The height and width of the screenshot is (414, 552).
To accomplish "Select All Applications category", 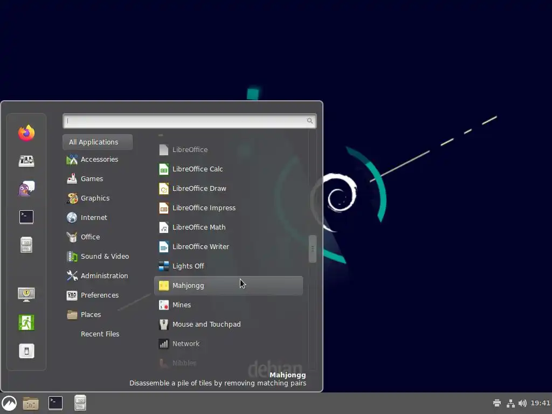I will (x=98, y=142).
